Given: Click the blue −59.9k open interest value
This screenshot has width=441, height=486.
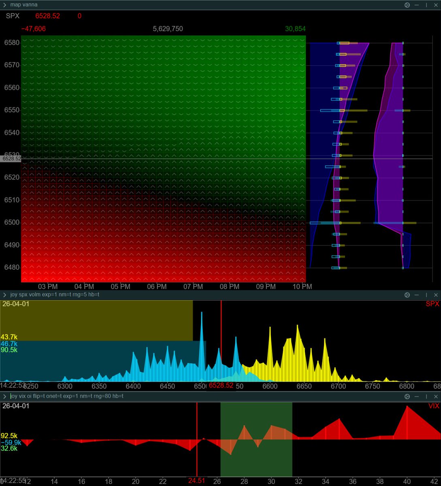Looking at the screenshot, I should click(11, 442).
